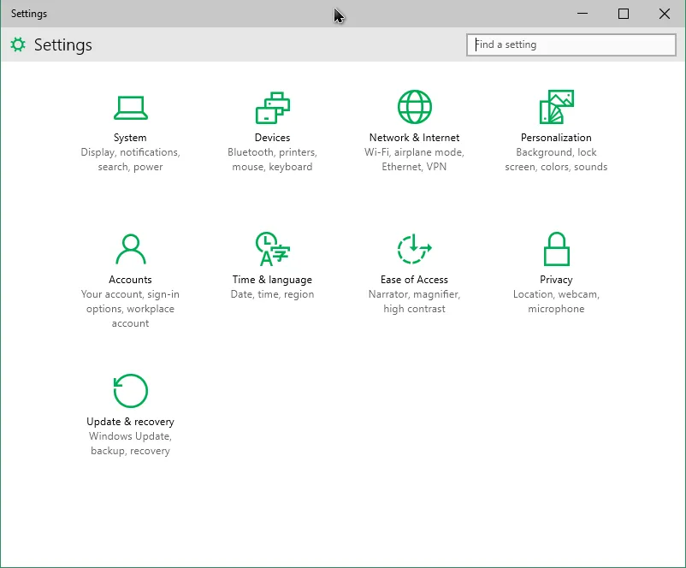Image resolution: width=686 pixels, height=568 pixels.
Task: Click the Narrator, magnifier, high contrast text
Action: 414,301
